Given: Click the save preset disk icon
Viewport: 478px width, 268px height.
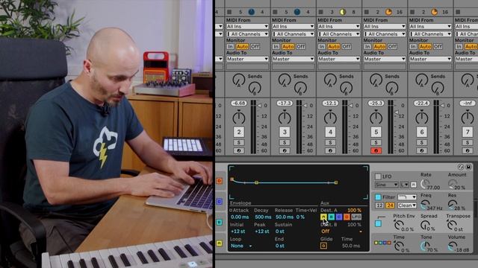Looking at the screenshot, I should [468, 167].
